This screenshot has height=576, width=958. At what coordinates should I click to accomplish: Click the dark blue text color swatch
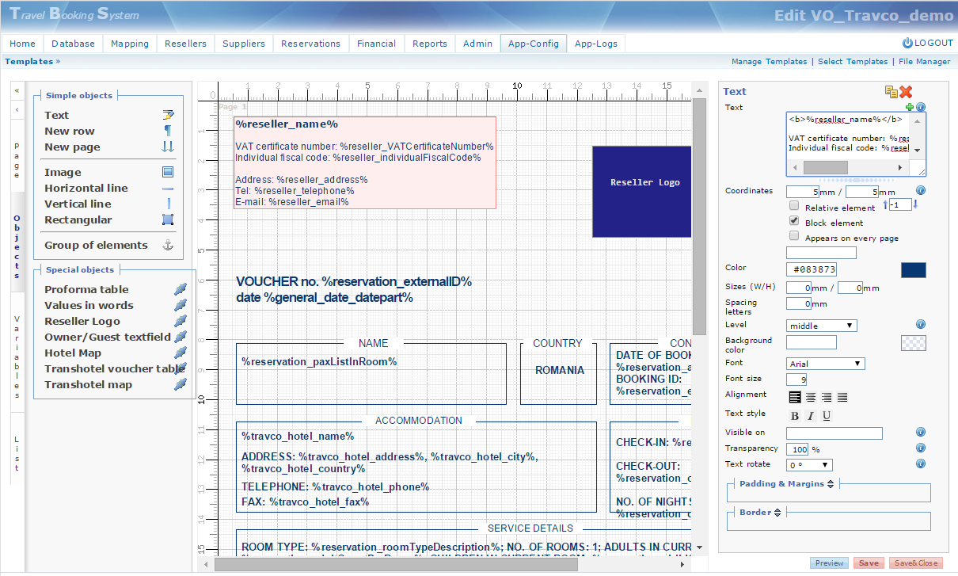913,270
